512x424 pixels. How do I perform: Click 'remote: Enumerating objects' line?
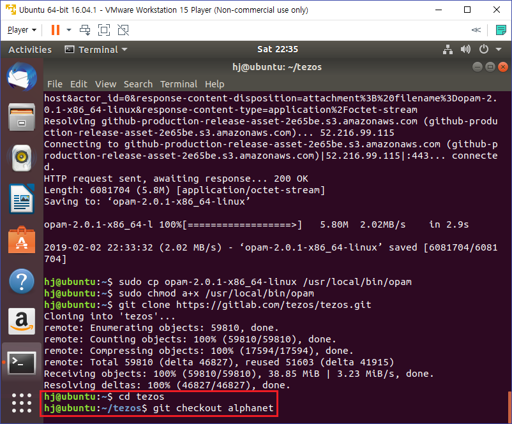coord(162,328)
